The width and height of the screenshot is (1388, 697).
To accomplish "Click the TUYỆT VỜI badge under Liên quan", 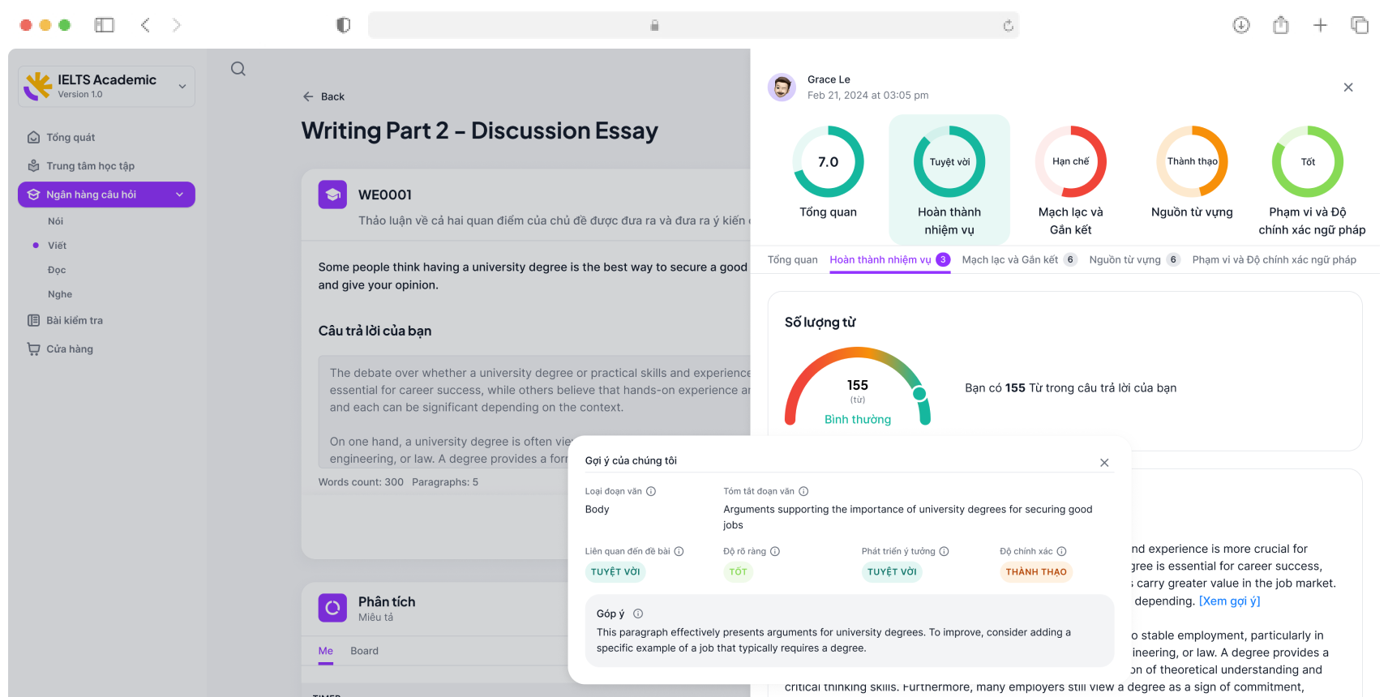I will pyautogui.click(x=615, y=571).
